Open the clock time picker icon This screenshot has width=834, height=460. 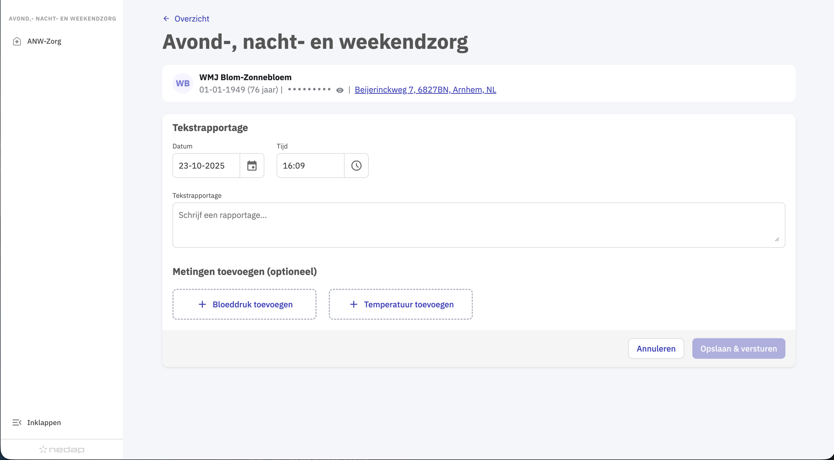(x=356, y=166)
